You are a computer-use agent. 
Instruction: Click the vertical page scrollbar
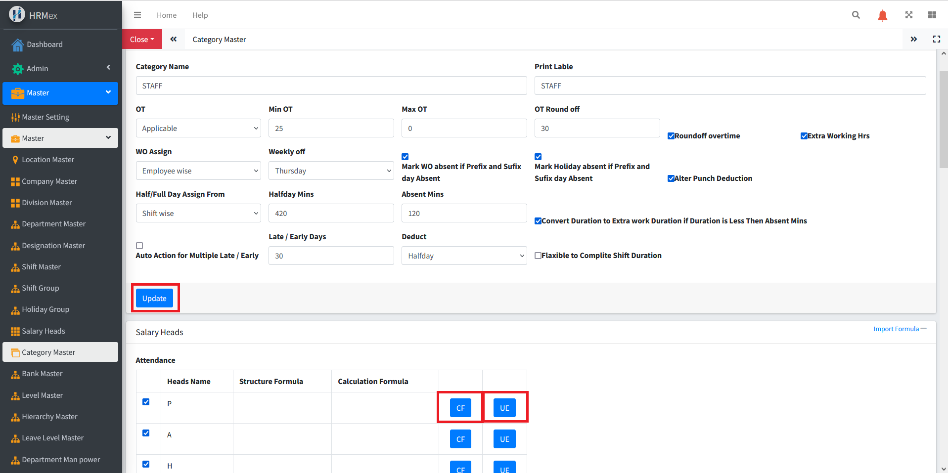point(943,119)
